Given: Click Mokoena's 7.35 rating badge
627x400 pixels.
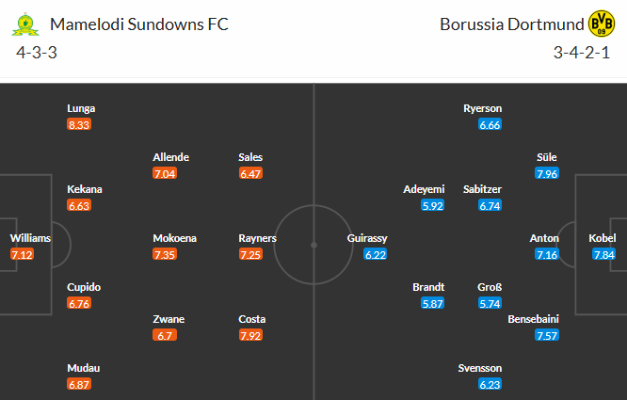Looking at the screenshot, I should tap(165, 254).
